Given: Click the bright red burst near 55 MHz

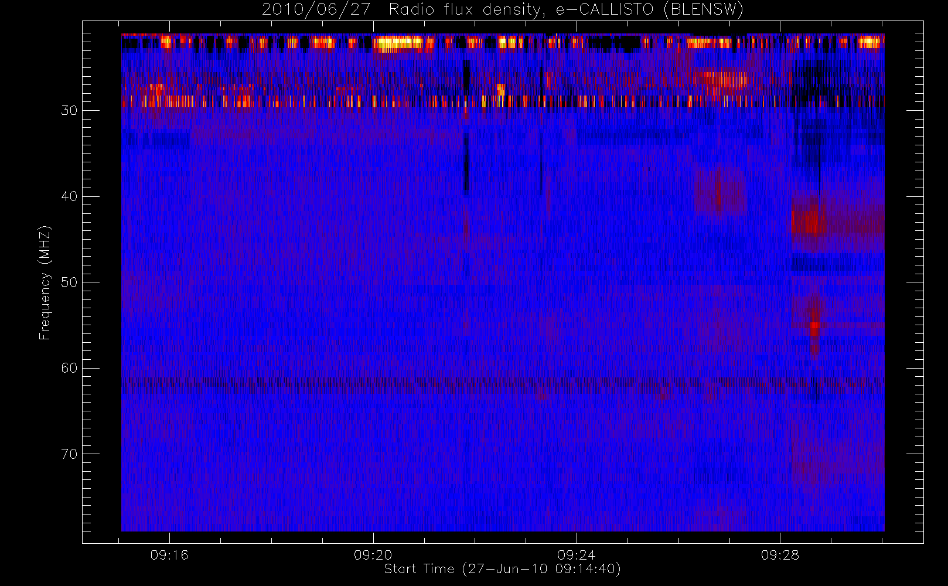Looking at the screenshot, I should pos(814,328).
